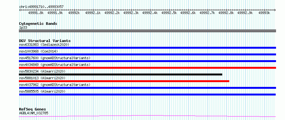The height and width of the screenshot is (120, 285).
Task: Click the nsv5830234 (Almarri2020) label
Action: click(x=42, y=71)
